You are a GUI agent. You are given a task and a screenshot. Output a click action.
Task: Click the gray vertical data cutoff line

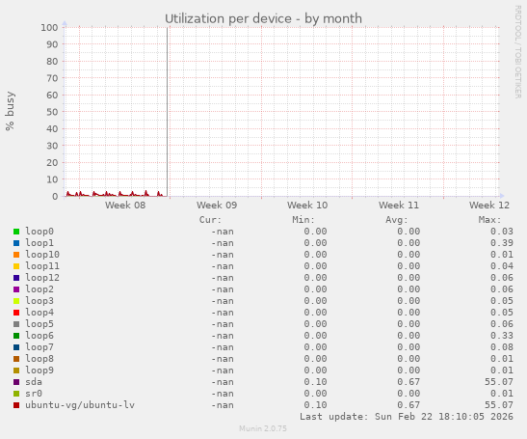coord(167,111)
